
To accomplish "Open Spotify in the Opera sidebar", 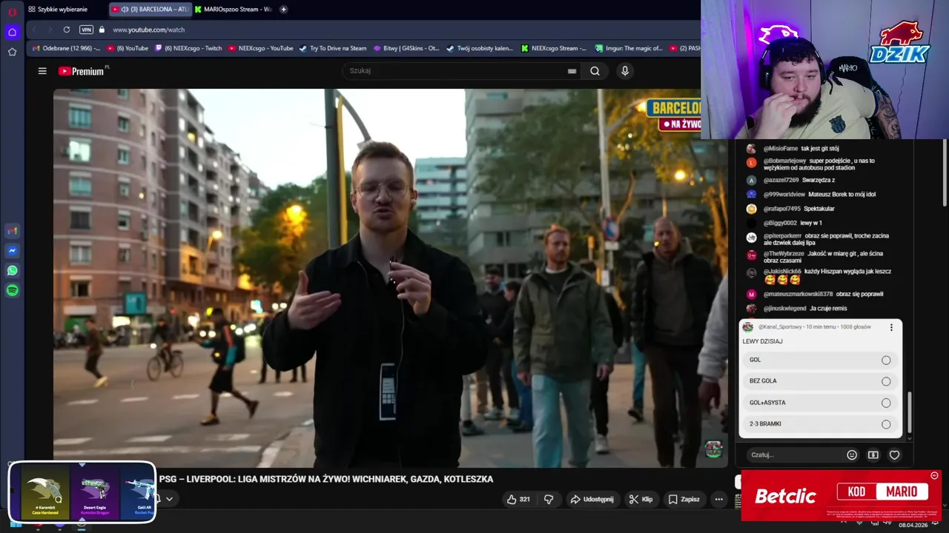I will (12, 291).
